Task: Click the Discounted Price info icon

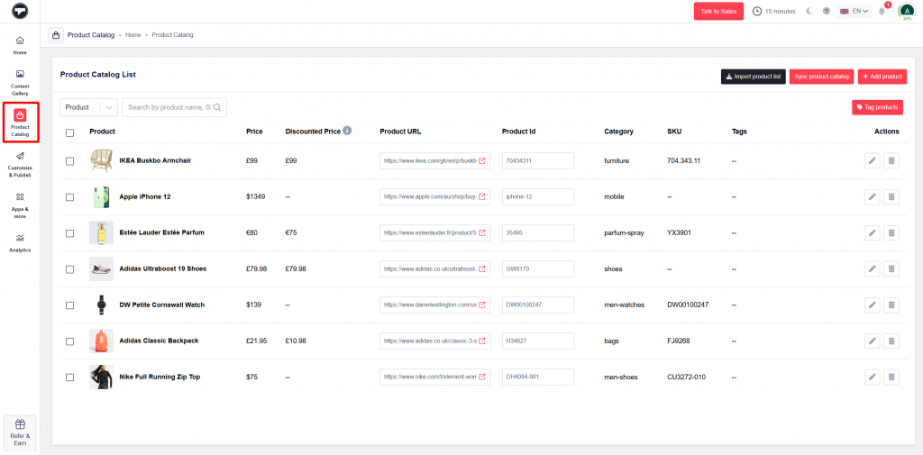Action: (347, 131)
